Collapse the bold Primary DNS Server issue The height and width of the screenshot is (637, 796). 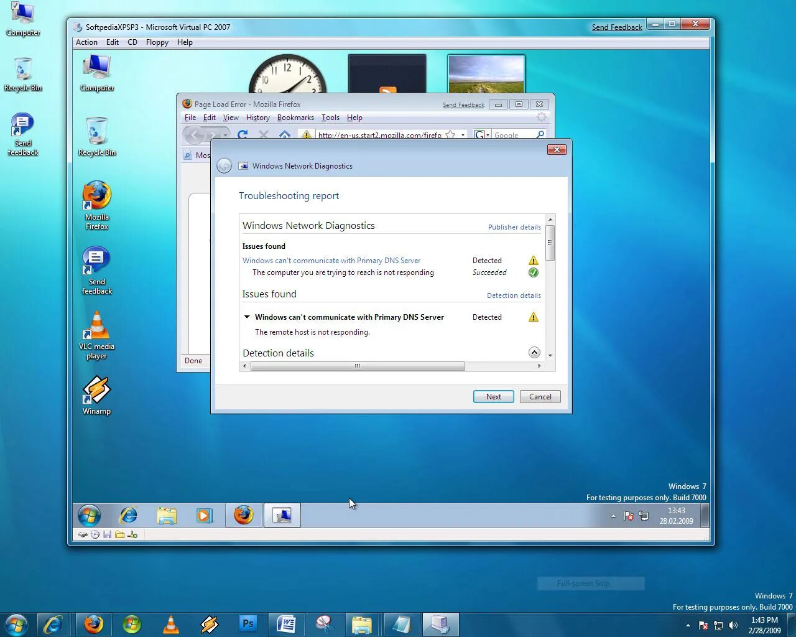pos(247,317)
